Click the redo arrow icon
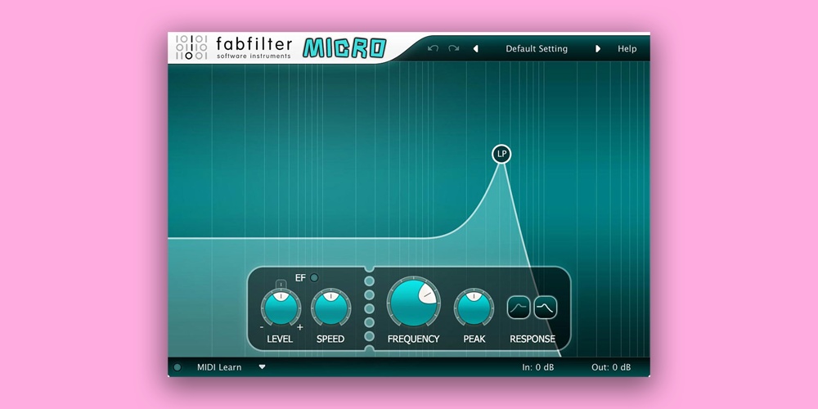Image resolution: width=818 pixels, height=409 pixels. [453, 49]
